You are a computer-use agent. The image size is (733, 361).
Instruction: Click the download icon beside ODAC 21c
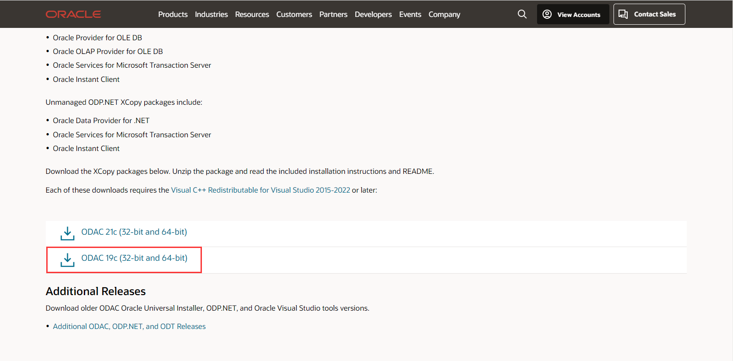coord(67,233)
